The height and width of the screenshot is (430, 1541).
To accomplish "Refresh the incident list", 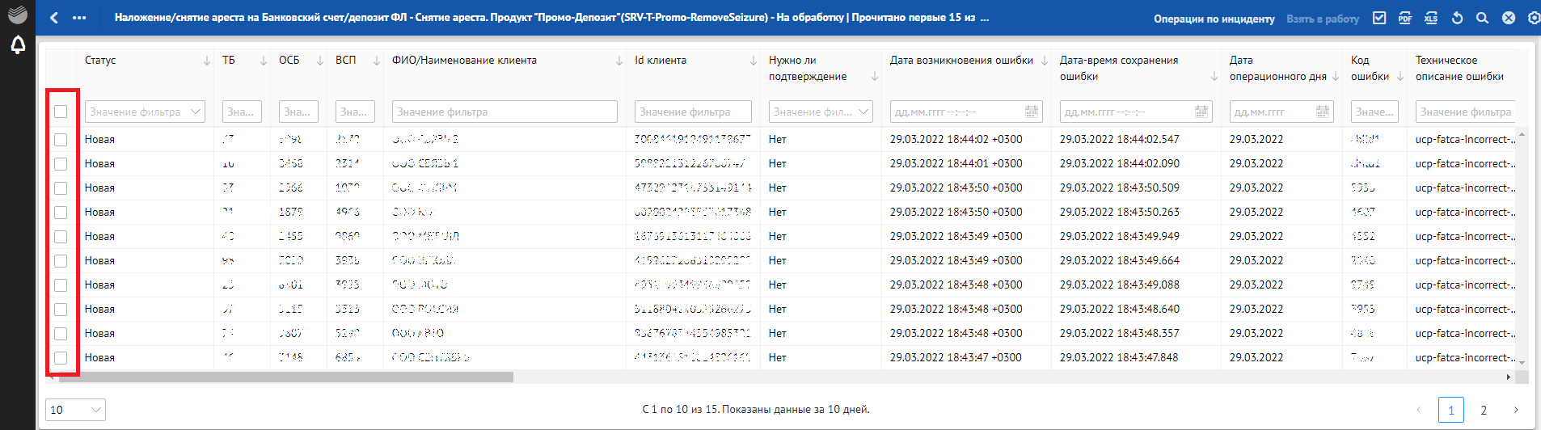I will pyautogui.click(x=1457, y=18).
